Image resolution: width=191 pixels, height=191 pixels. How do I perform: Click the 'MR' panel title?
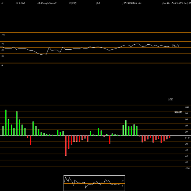click(x=170, y=99)
